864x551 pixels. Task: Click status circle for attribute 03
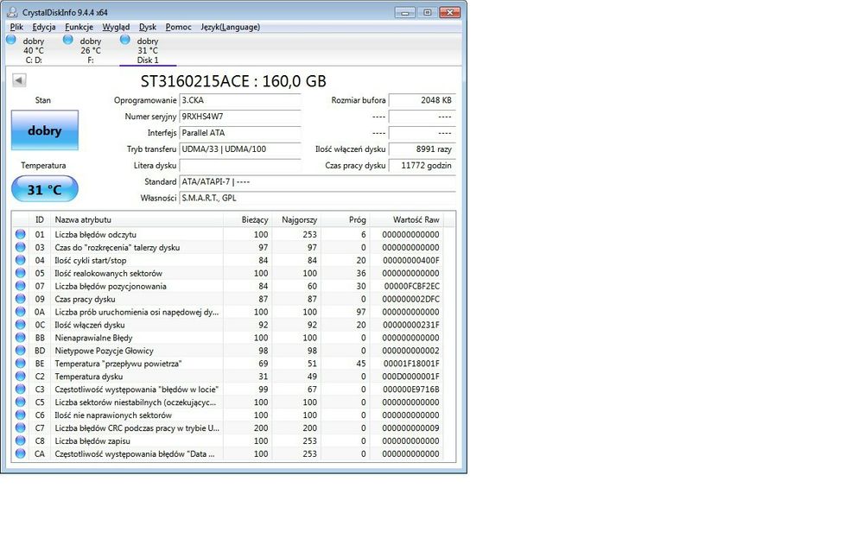(x=21, y=247)
